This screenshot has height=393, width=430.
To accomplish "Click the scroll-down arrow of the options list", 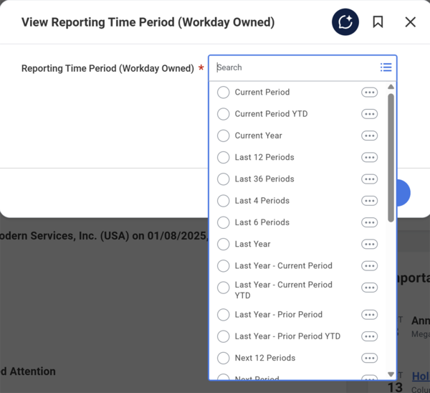I will 391,374.
